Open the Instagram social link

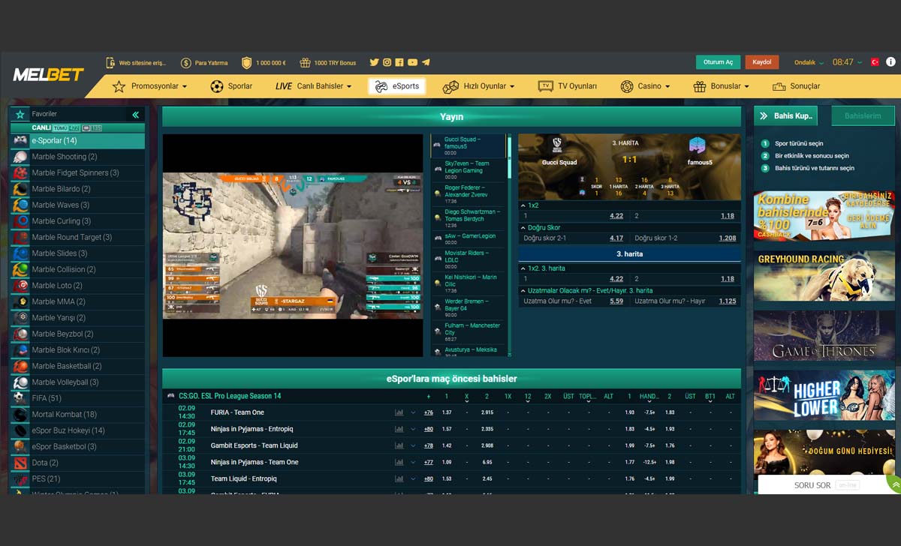point(387,63)
